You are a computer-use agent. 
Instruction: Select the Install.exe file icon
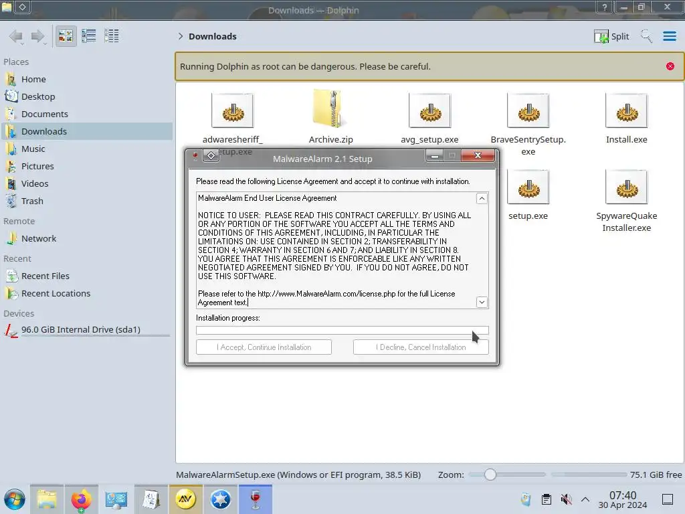pyautogui.click(x=626, y=110)
